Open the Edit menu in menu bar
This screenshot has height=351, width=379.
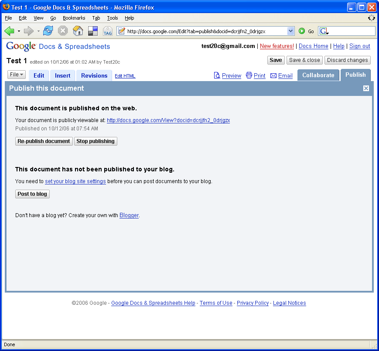(x=23, y=18)
